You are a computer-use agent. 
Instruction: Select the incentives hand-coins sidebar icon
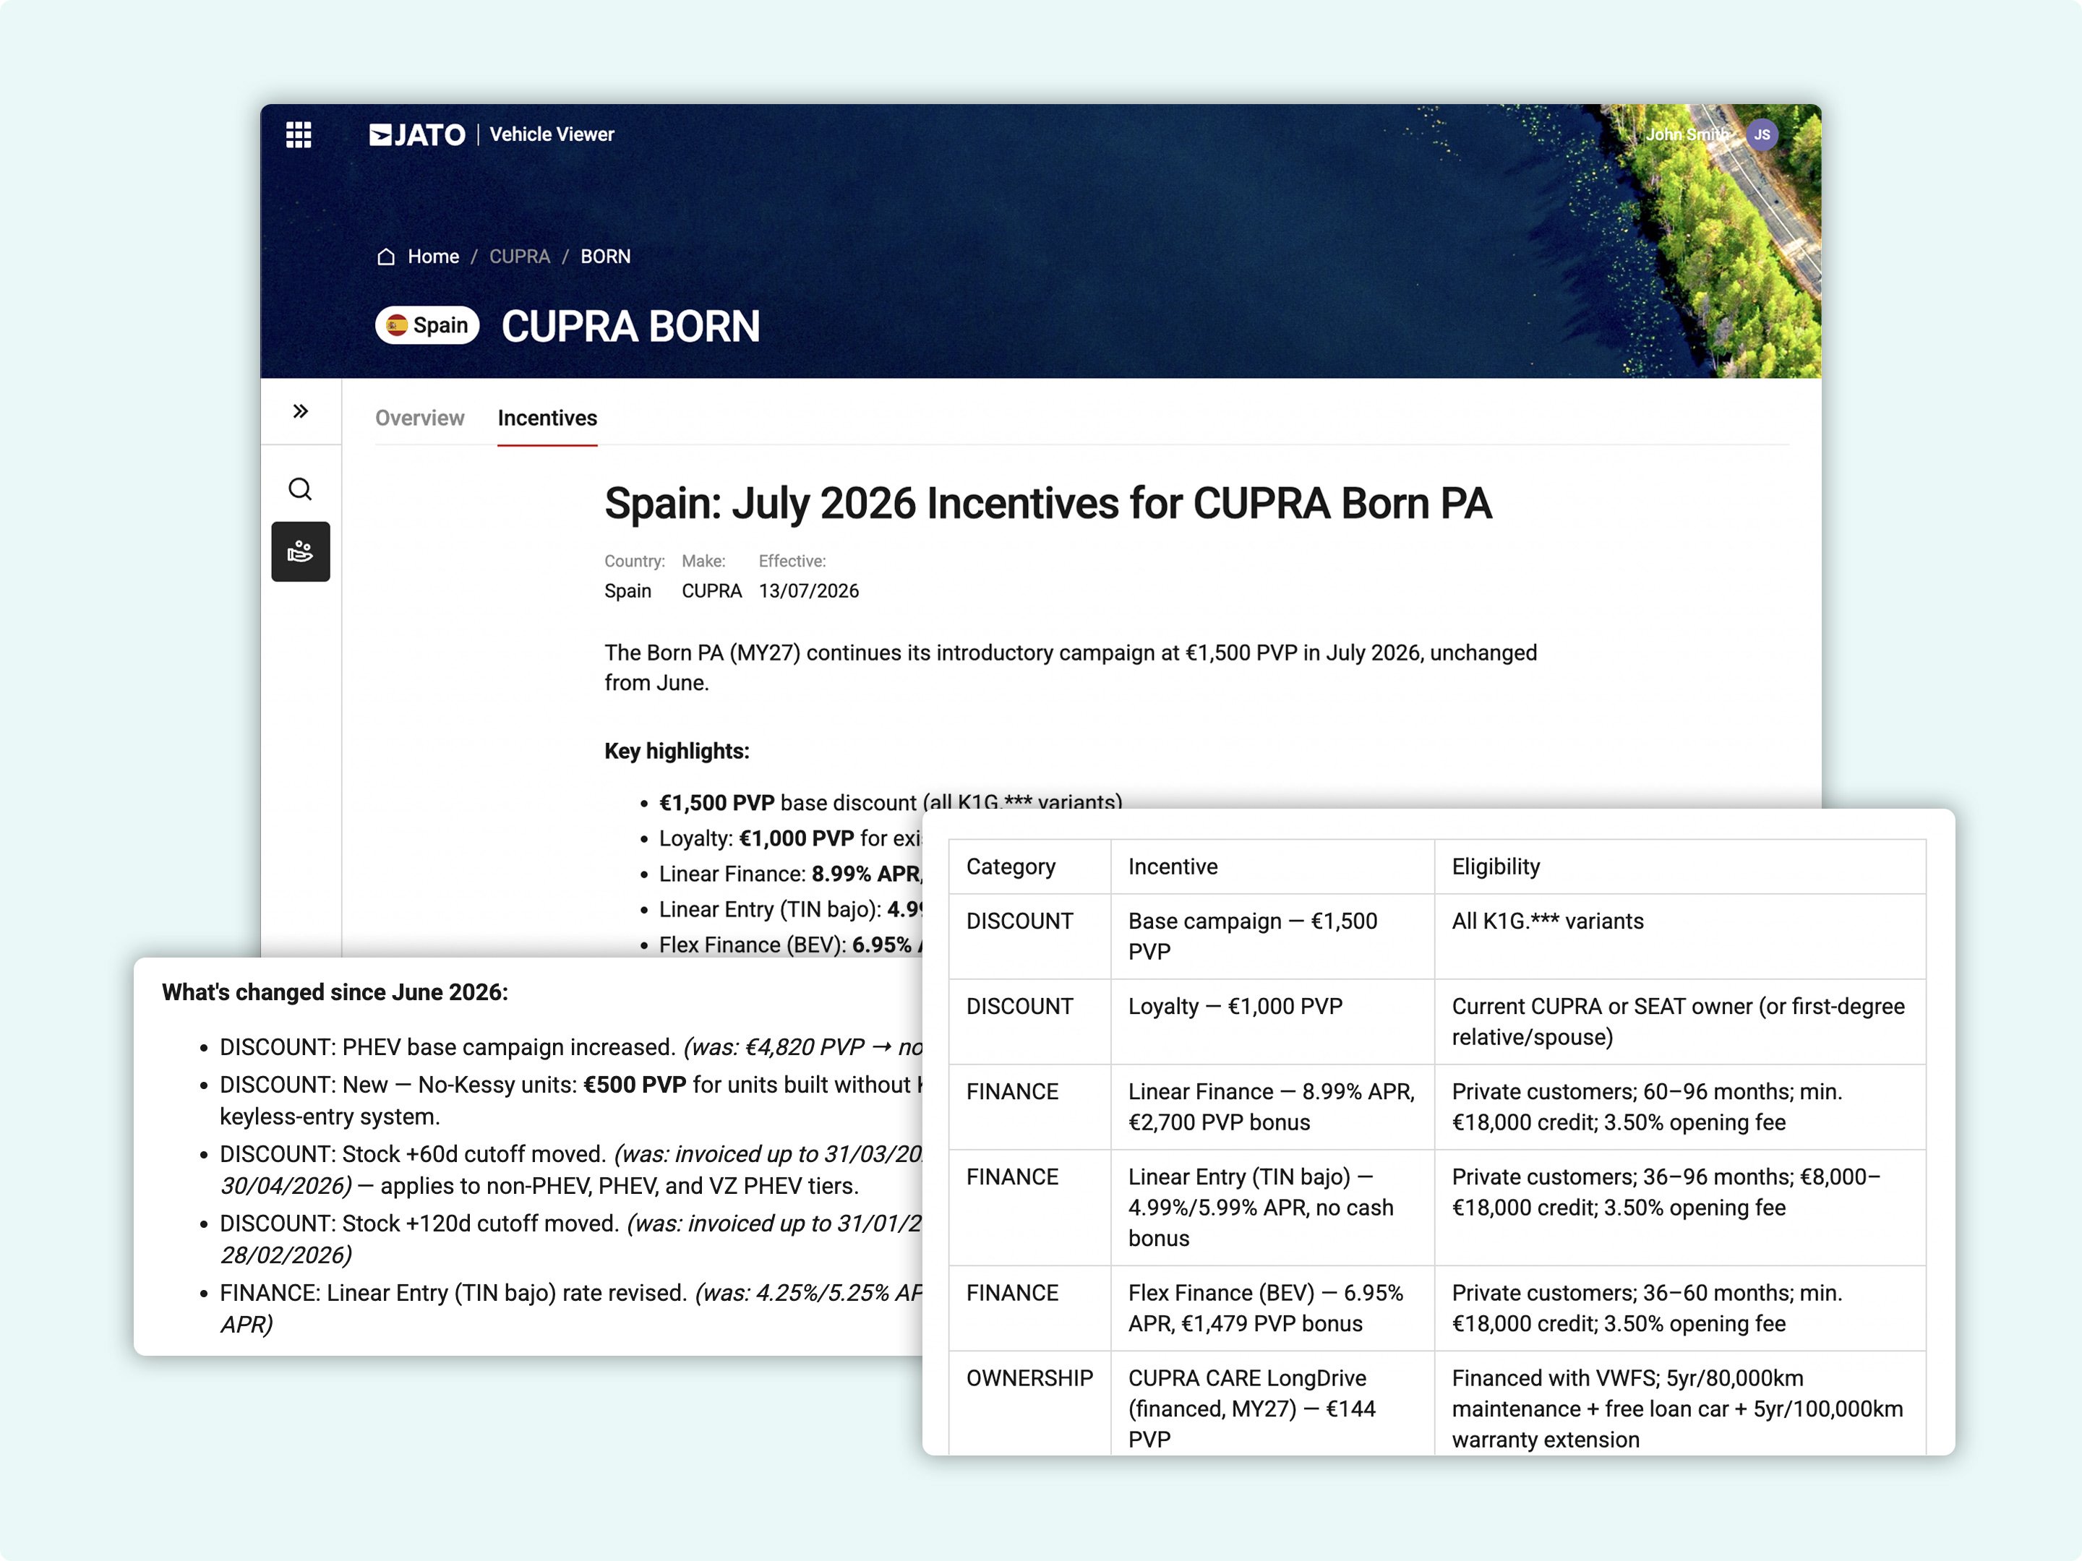300,551
